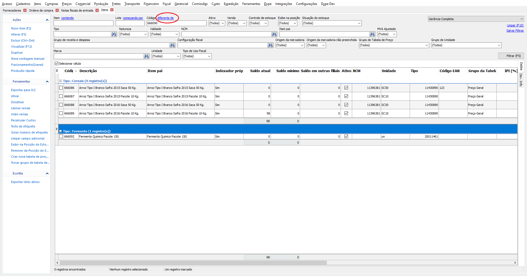The width and height of the screenshot is (527, 276).
Task: Check the row selector for item 666086
Action: click(x=61, y=88)
